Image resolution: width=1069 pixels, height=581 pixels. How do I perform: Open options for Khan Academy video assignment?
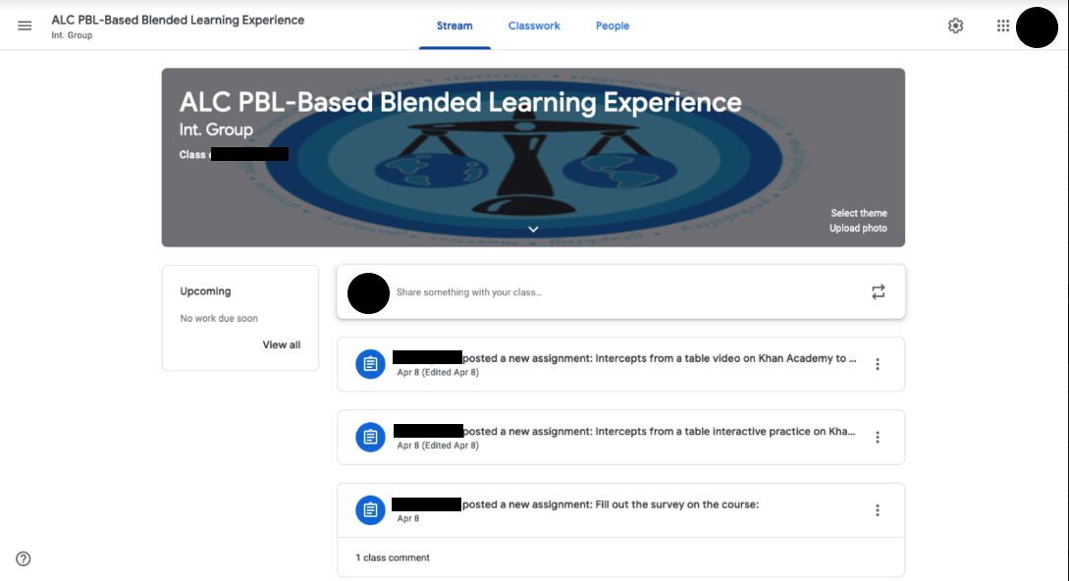point(878,364)
